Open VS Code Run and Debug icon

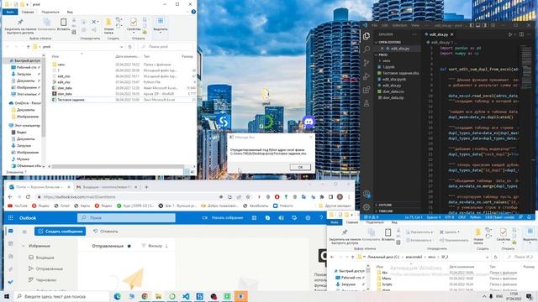367,76
